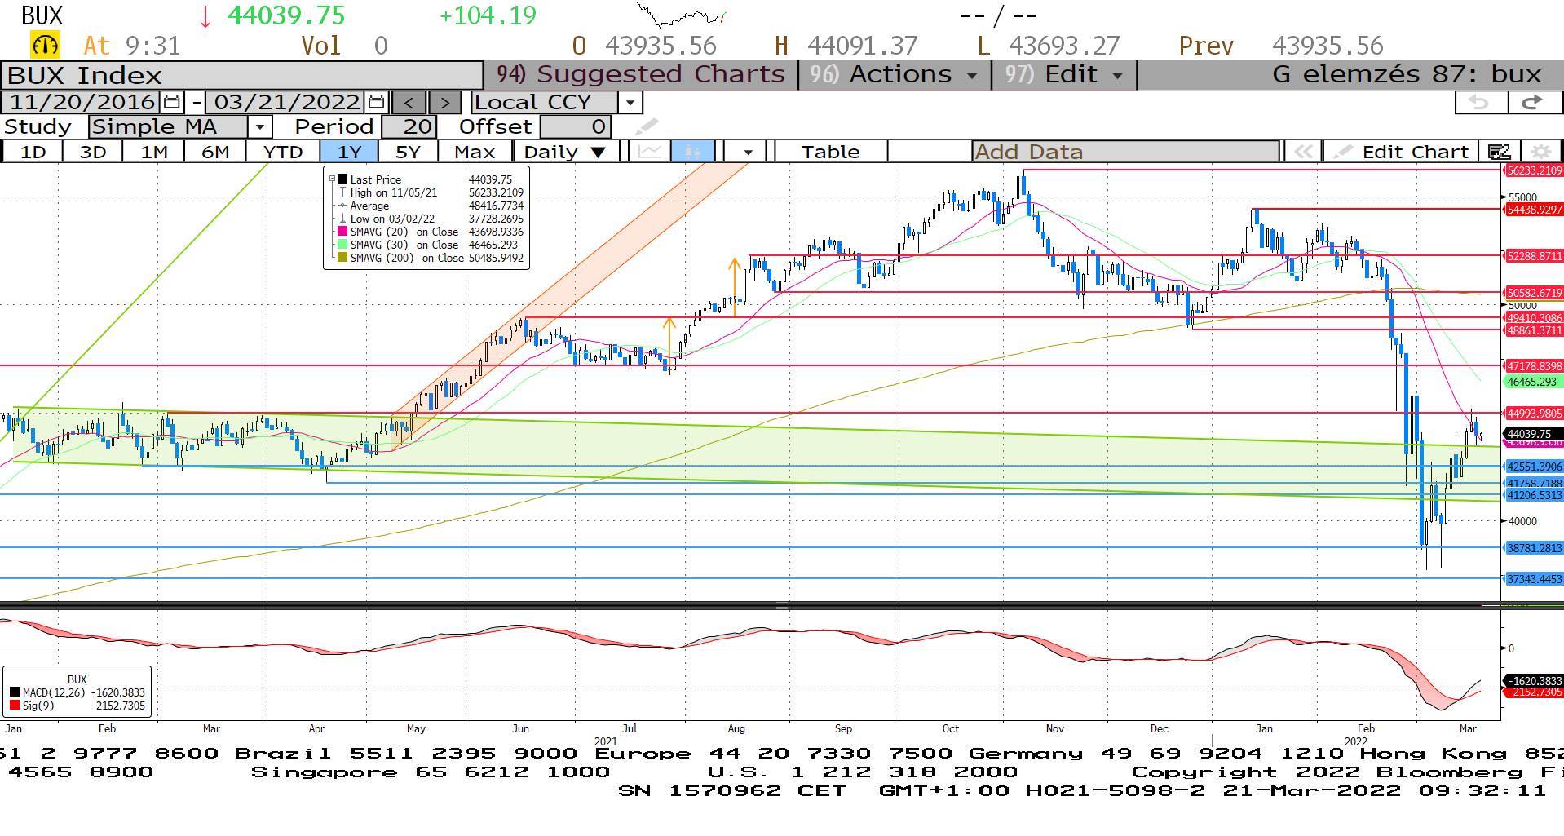1564x836 pixels.
Task: Open the Local CCY dropdown arrow
Action: [630, 103]
